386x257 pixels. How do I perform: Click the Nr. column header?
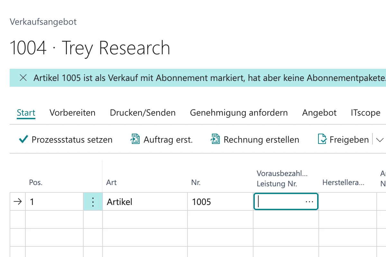coord(196,182)
